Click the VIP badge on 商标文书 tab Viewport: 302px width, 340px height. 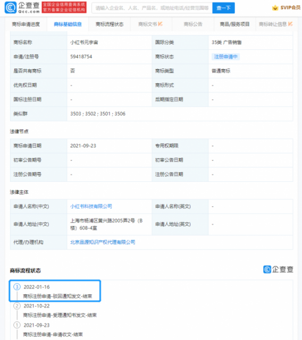[160, 24]
